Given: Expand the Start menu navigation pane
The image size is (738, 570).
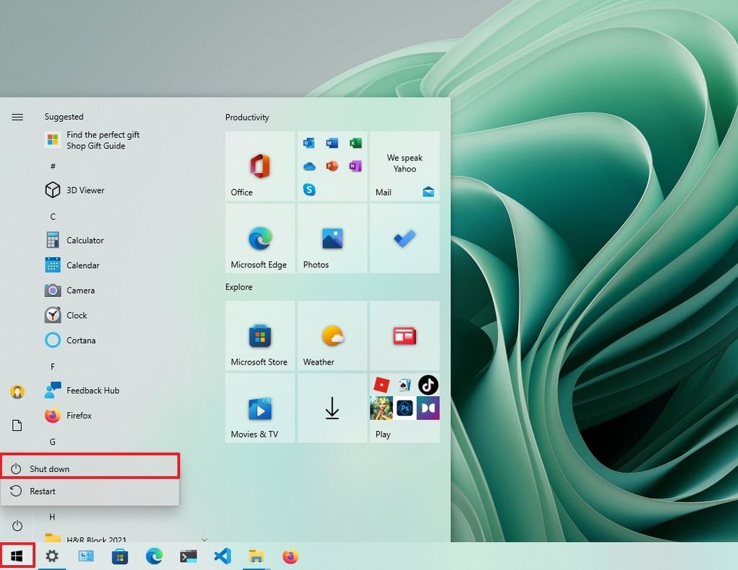Looking at the screenshot, I should pos(17,116).
